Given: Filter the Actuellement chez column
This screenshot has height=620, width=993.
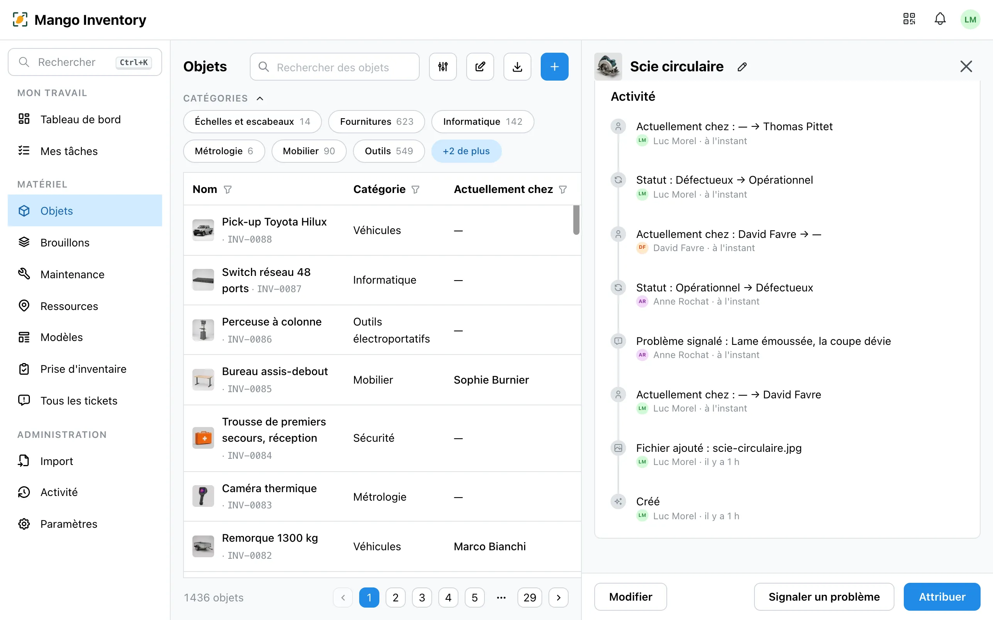Looking at the screenshot, I should click(x=562, y=189).
